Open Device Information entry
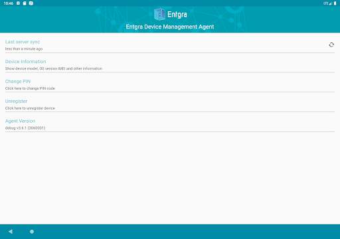This screenshot has height=239, width=340. [x=170, y=65]
